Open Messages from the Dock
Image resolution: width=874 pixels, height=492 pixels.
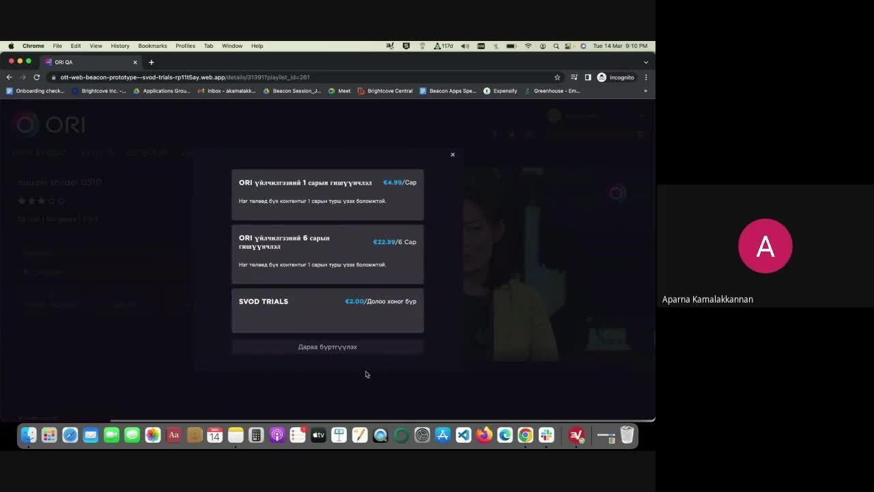(x=132, y=435)
